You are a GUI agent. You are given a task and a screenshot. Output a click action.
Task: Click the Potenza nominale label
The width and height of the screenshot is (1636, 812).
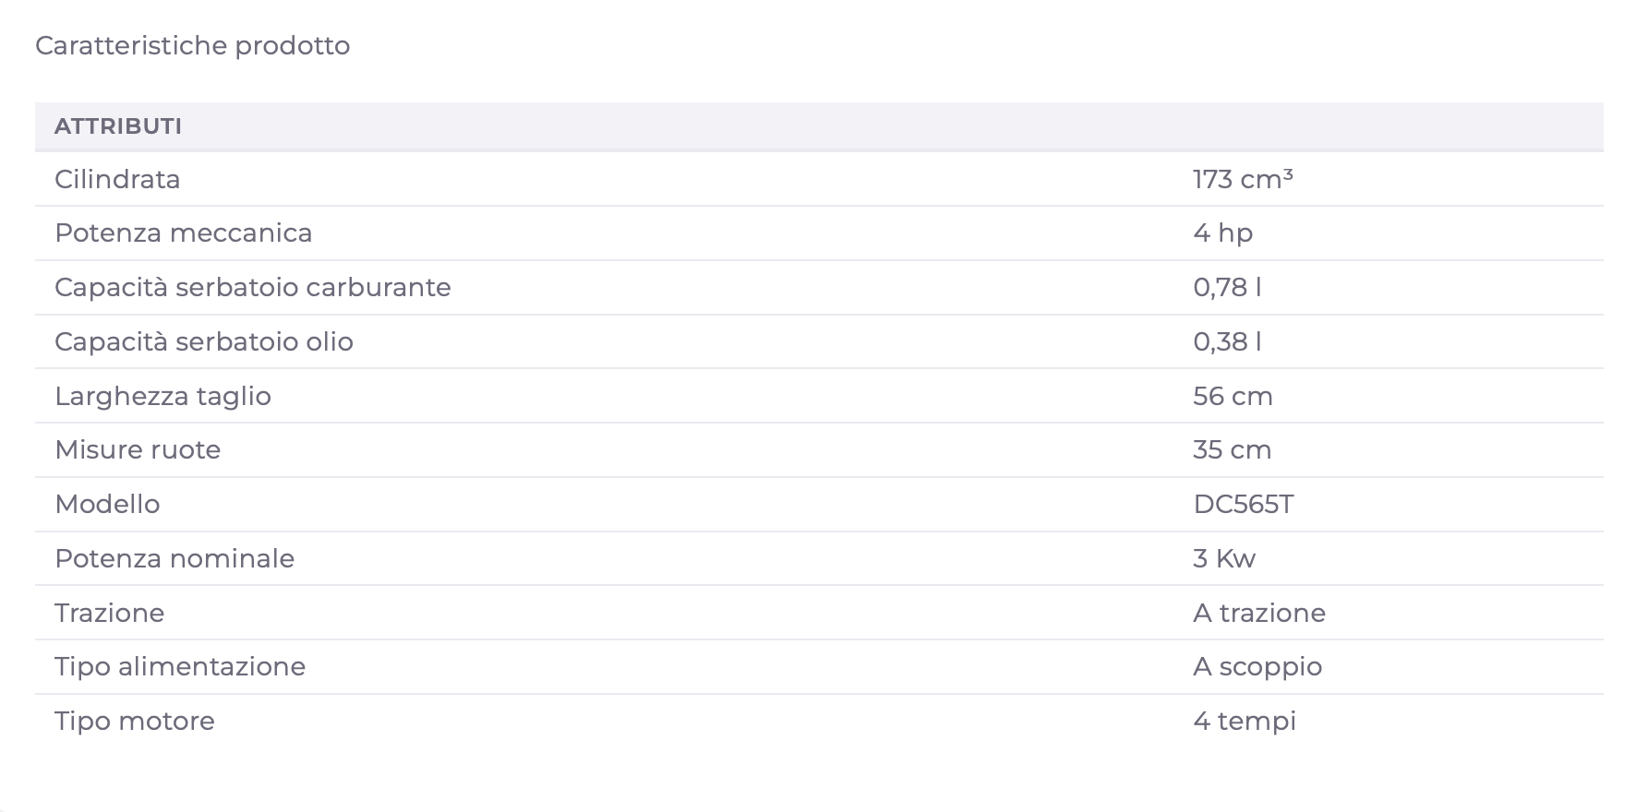pyautogui.click(x=174, y=558)
